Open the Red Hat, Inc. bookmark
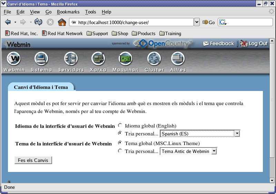The image size is (276, 194). (21, 33)
